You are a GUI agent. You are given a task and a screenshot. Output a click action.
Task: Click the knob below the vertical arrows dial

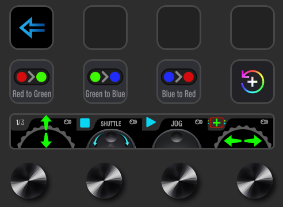click(x=29, y=181)
